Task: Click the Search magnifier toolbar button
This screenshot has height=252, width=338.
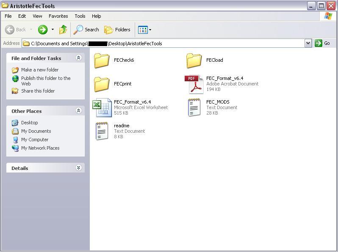Action: click(x=86, y=30)
